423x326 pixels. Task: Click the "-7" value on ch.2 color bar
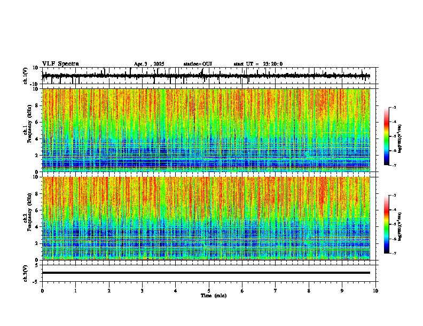point(394,253)
